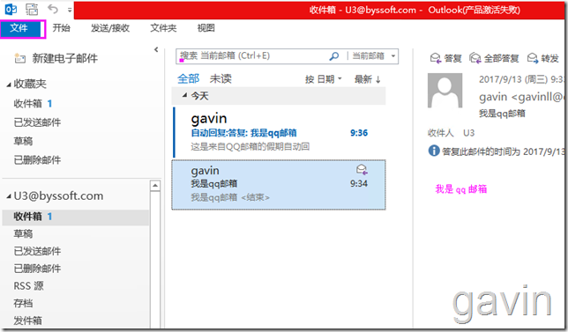Image resolution: width=568 pixels, height=332 pixels.
Task: Click the magnifier search icon
Action: tap(334, 56)
